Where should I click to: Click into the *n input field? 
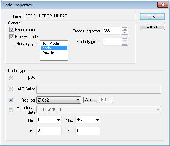coord(88,131)
